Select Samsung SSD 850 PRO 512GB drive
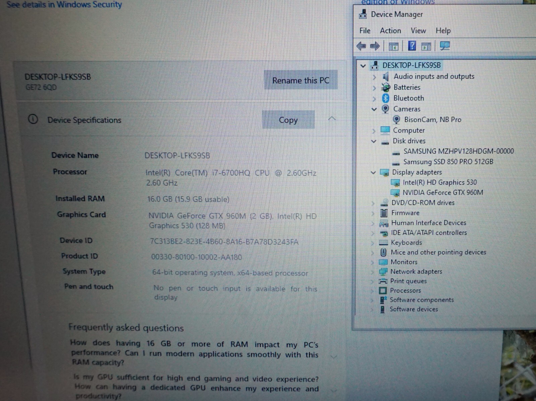 point(448,162)
